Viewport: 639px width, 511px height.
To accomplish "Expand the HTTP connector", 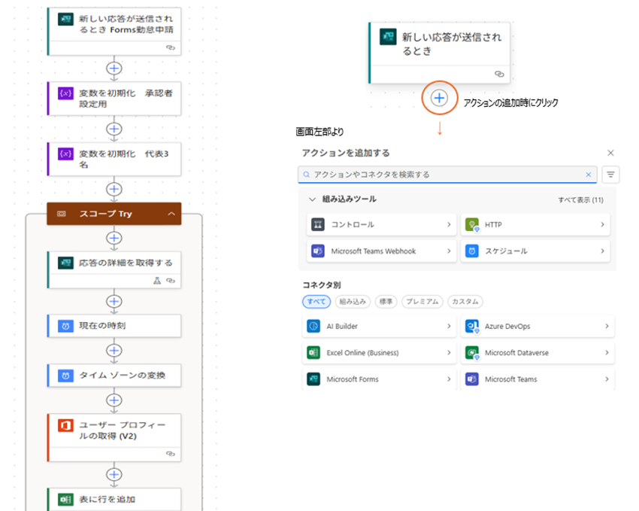I will pyautogui.click(x=535, y=224).
